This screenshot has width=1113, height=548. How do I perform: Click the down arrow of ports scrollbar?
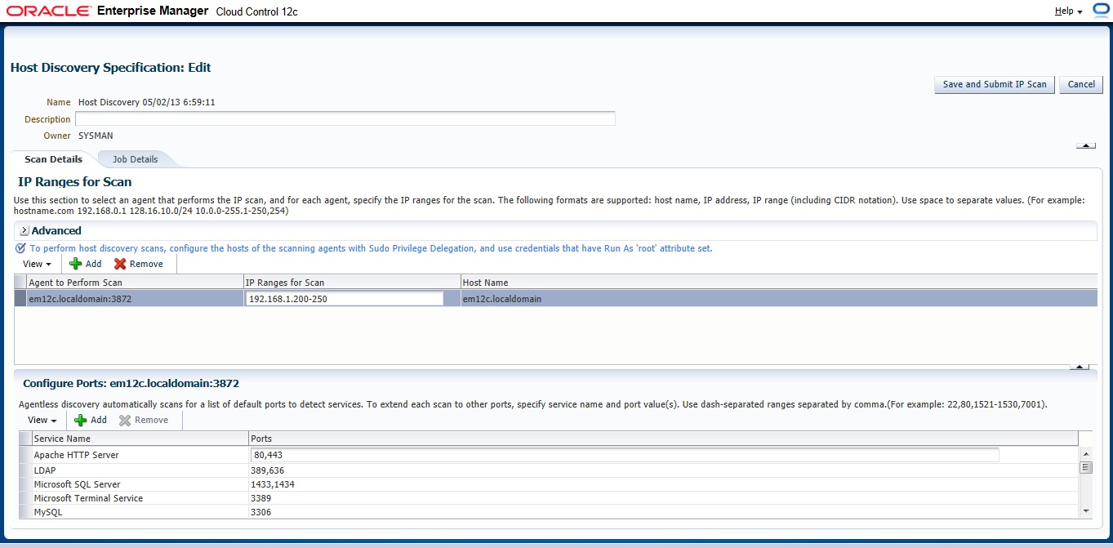coord(1086,510)
